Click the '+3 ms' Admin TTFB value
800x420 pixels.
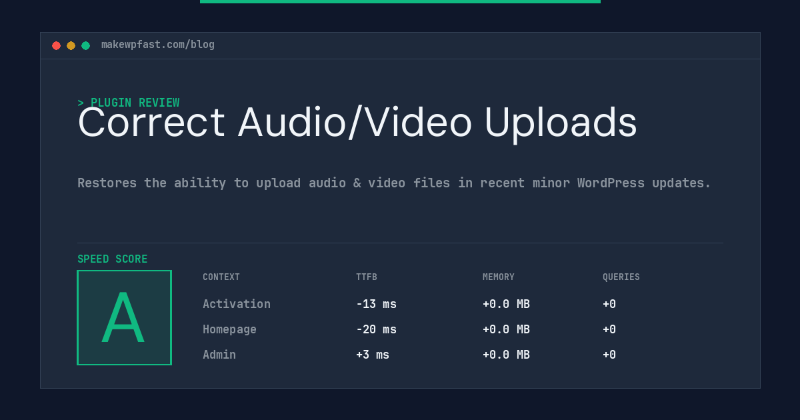373,355
